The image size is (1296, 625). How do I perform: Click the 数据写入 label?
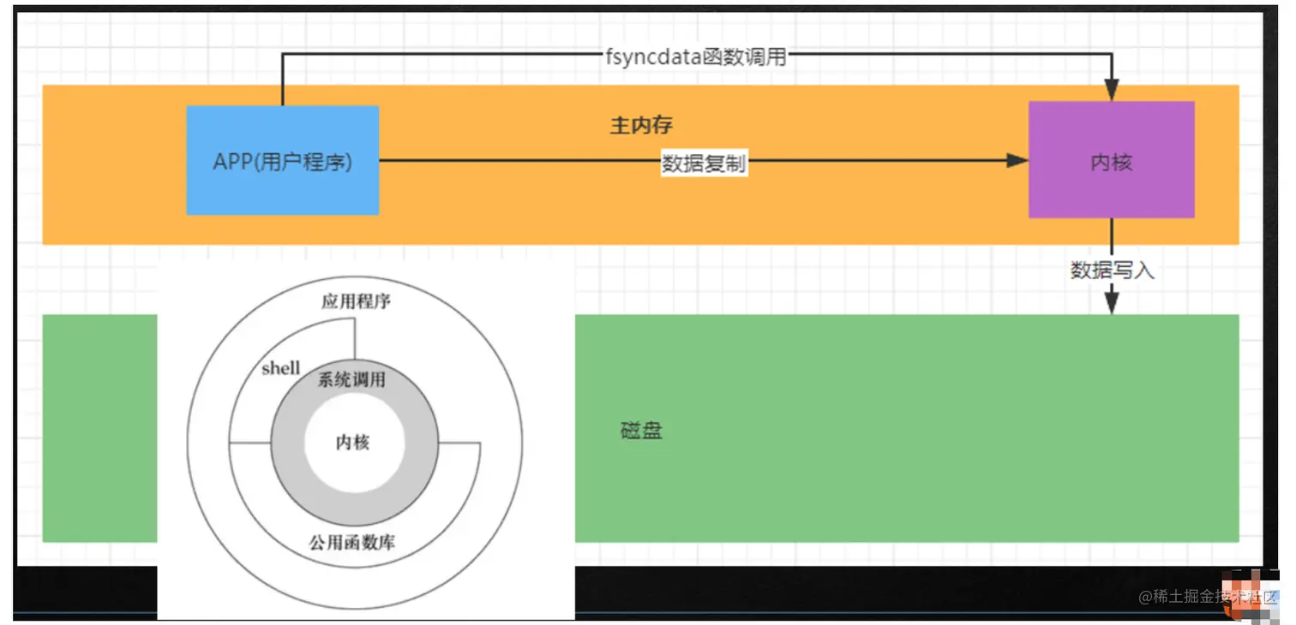pos(1113,271)
